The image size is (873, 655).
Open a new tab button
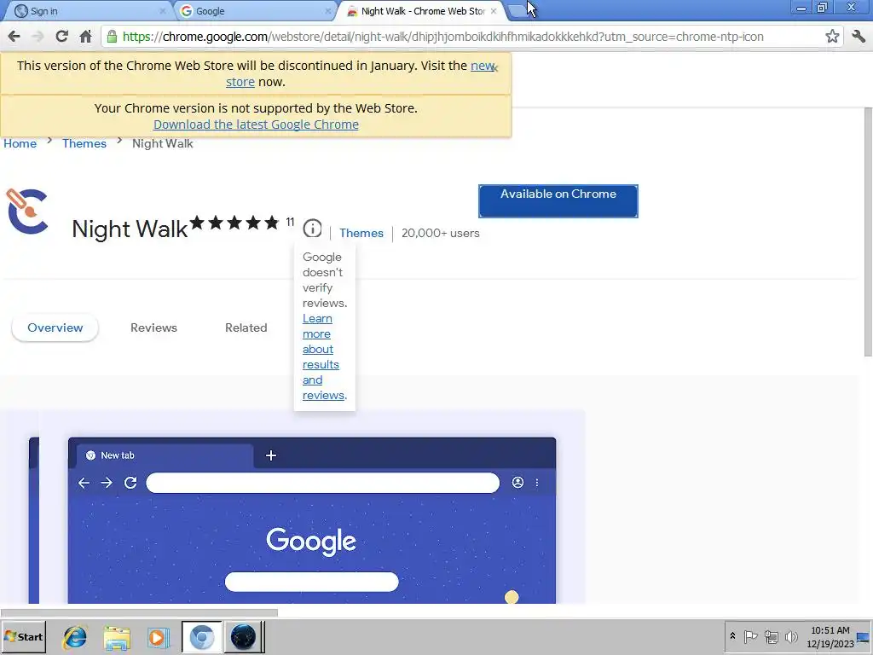519,11
